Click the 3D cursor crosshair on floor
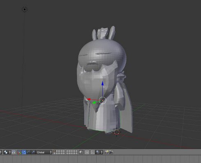 [x=117, y=132]
